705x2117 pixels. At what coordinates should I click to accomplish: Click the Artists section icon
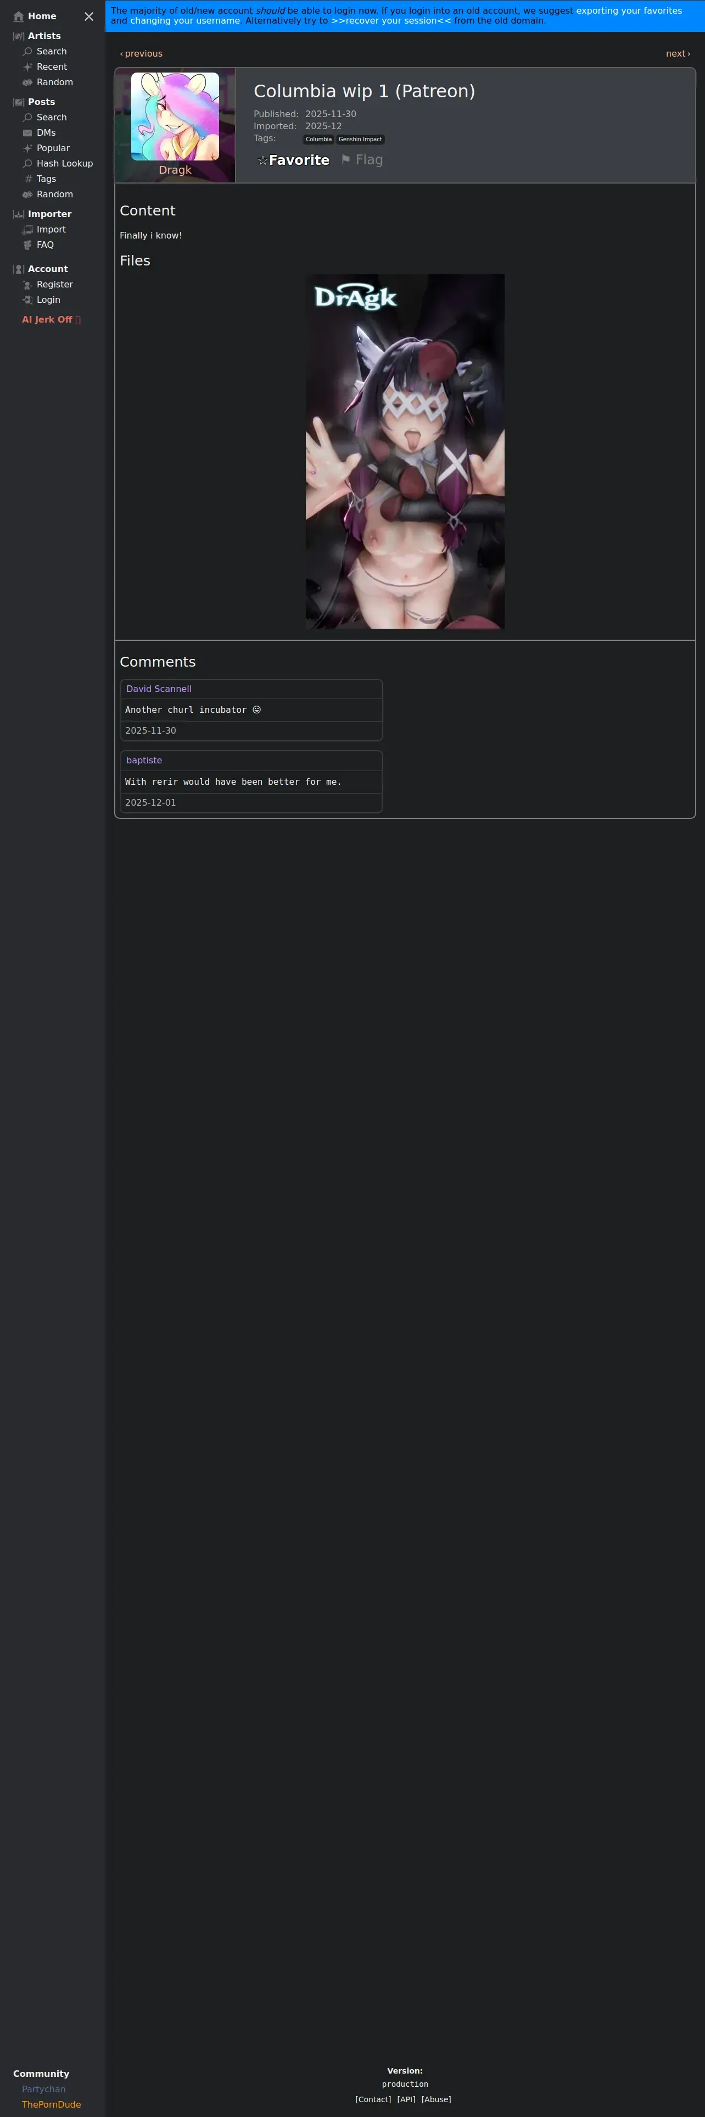[18, 36]
